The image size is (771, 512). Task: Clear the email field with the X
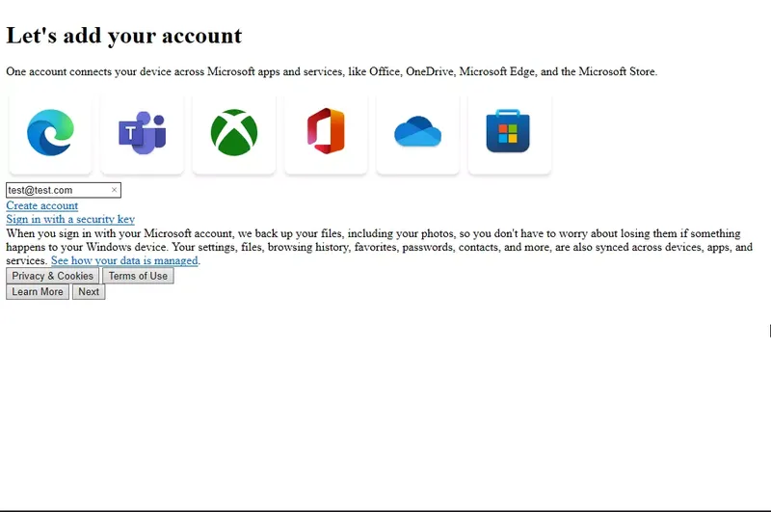coord(114,190)
